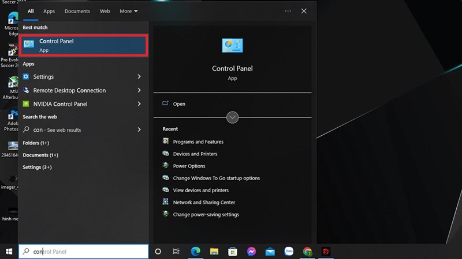Open Task View on the taskbar
The width and height of the screenshot is (462, 259).
pyautogui.click(x=176, y=252)
